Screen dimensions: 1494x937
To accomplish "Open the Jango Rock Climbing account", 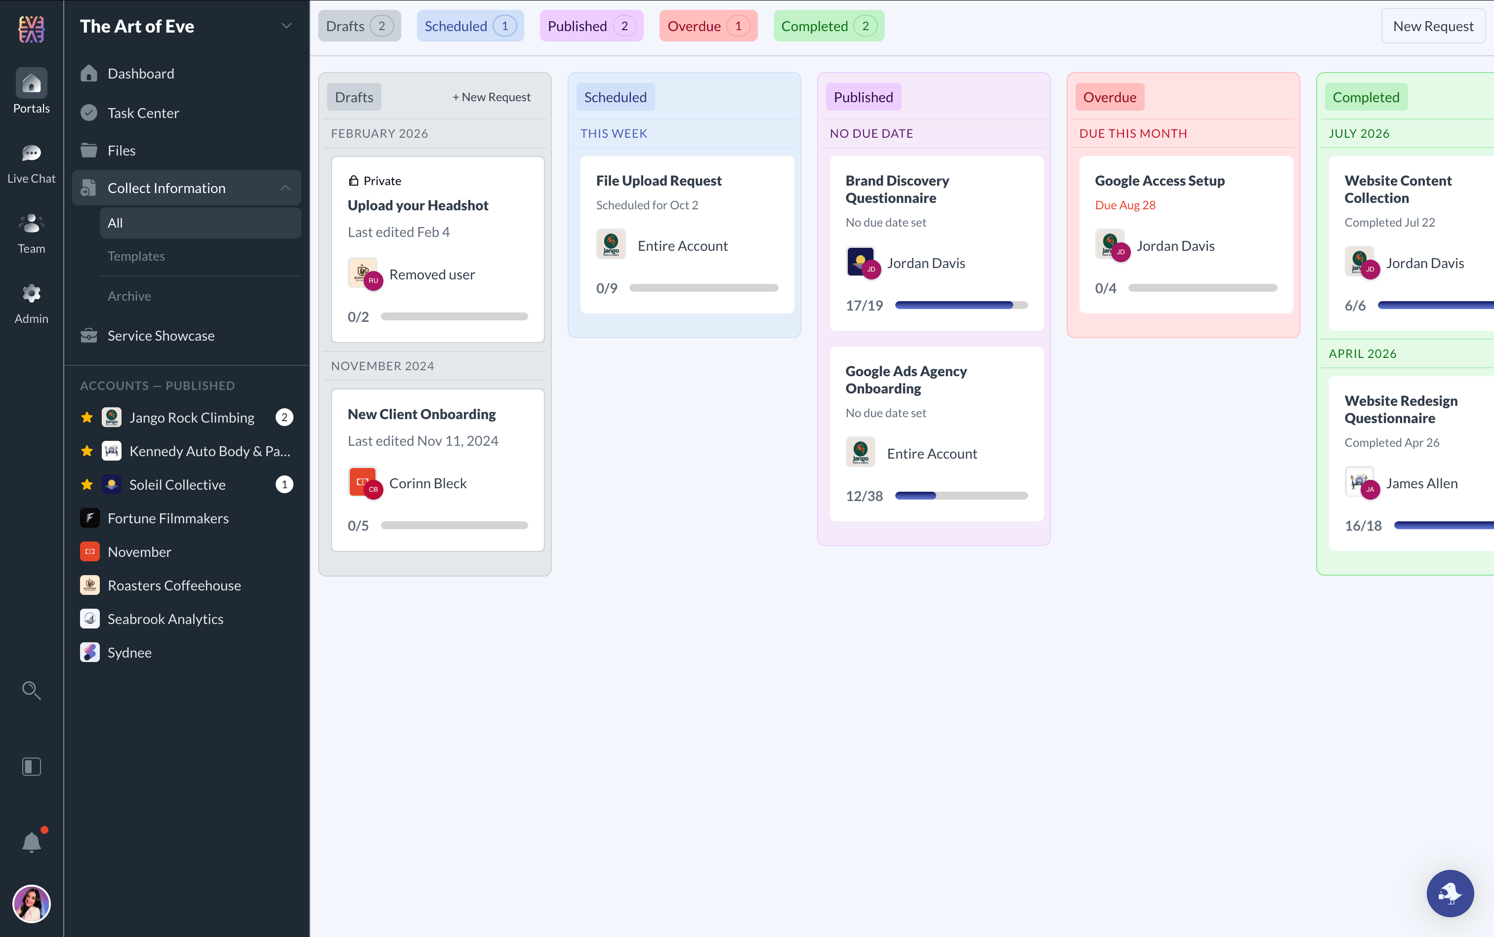I will tap(186, 418).
